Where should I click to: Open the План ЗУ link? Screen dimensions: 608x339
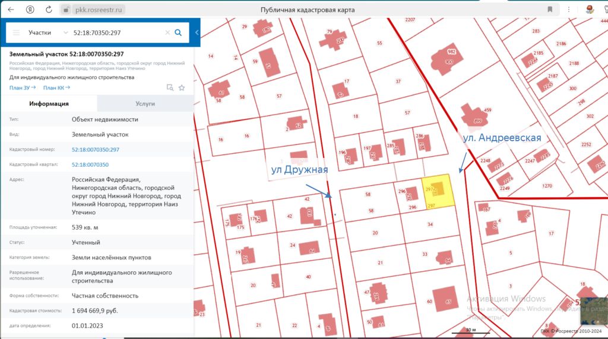[23, 88]
